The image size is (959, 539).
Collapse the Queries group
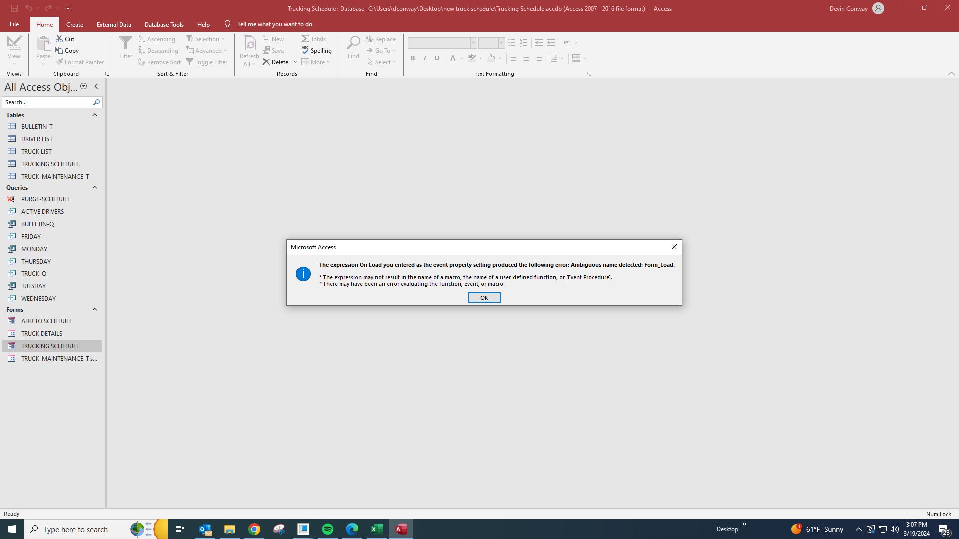click(x=94, y=187)
